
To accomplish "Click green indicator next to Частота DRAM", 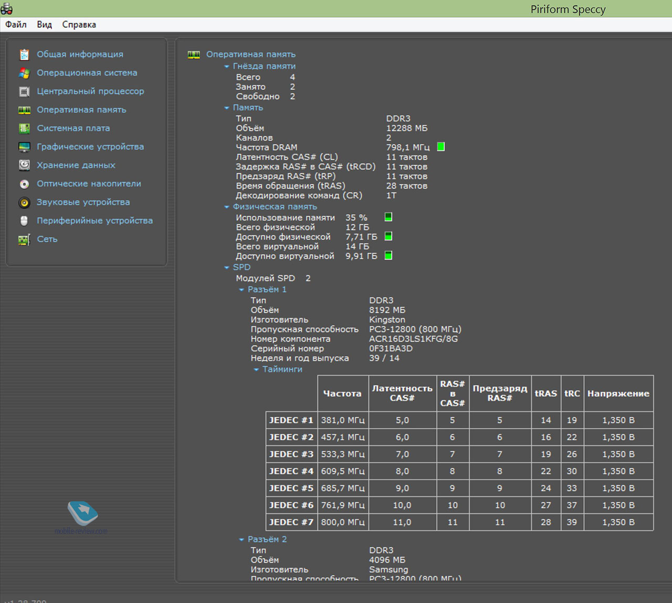I will pos(441,147).
